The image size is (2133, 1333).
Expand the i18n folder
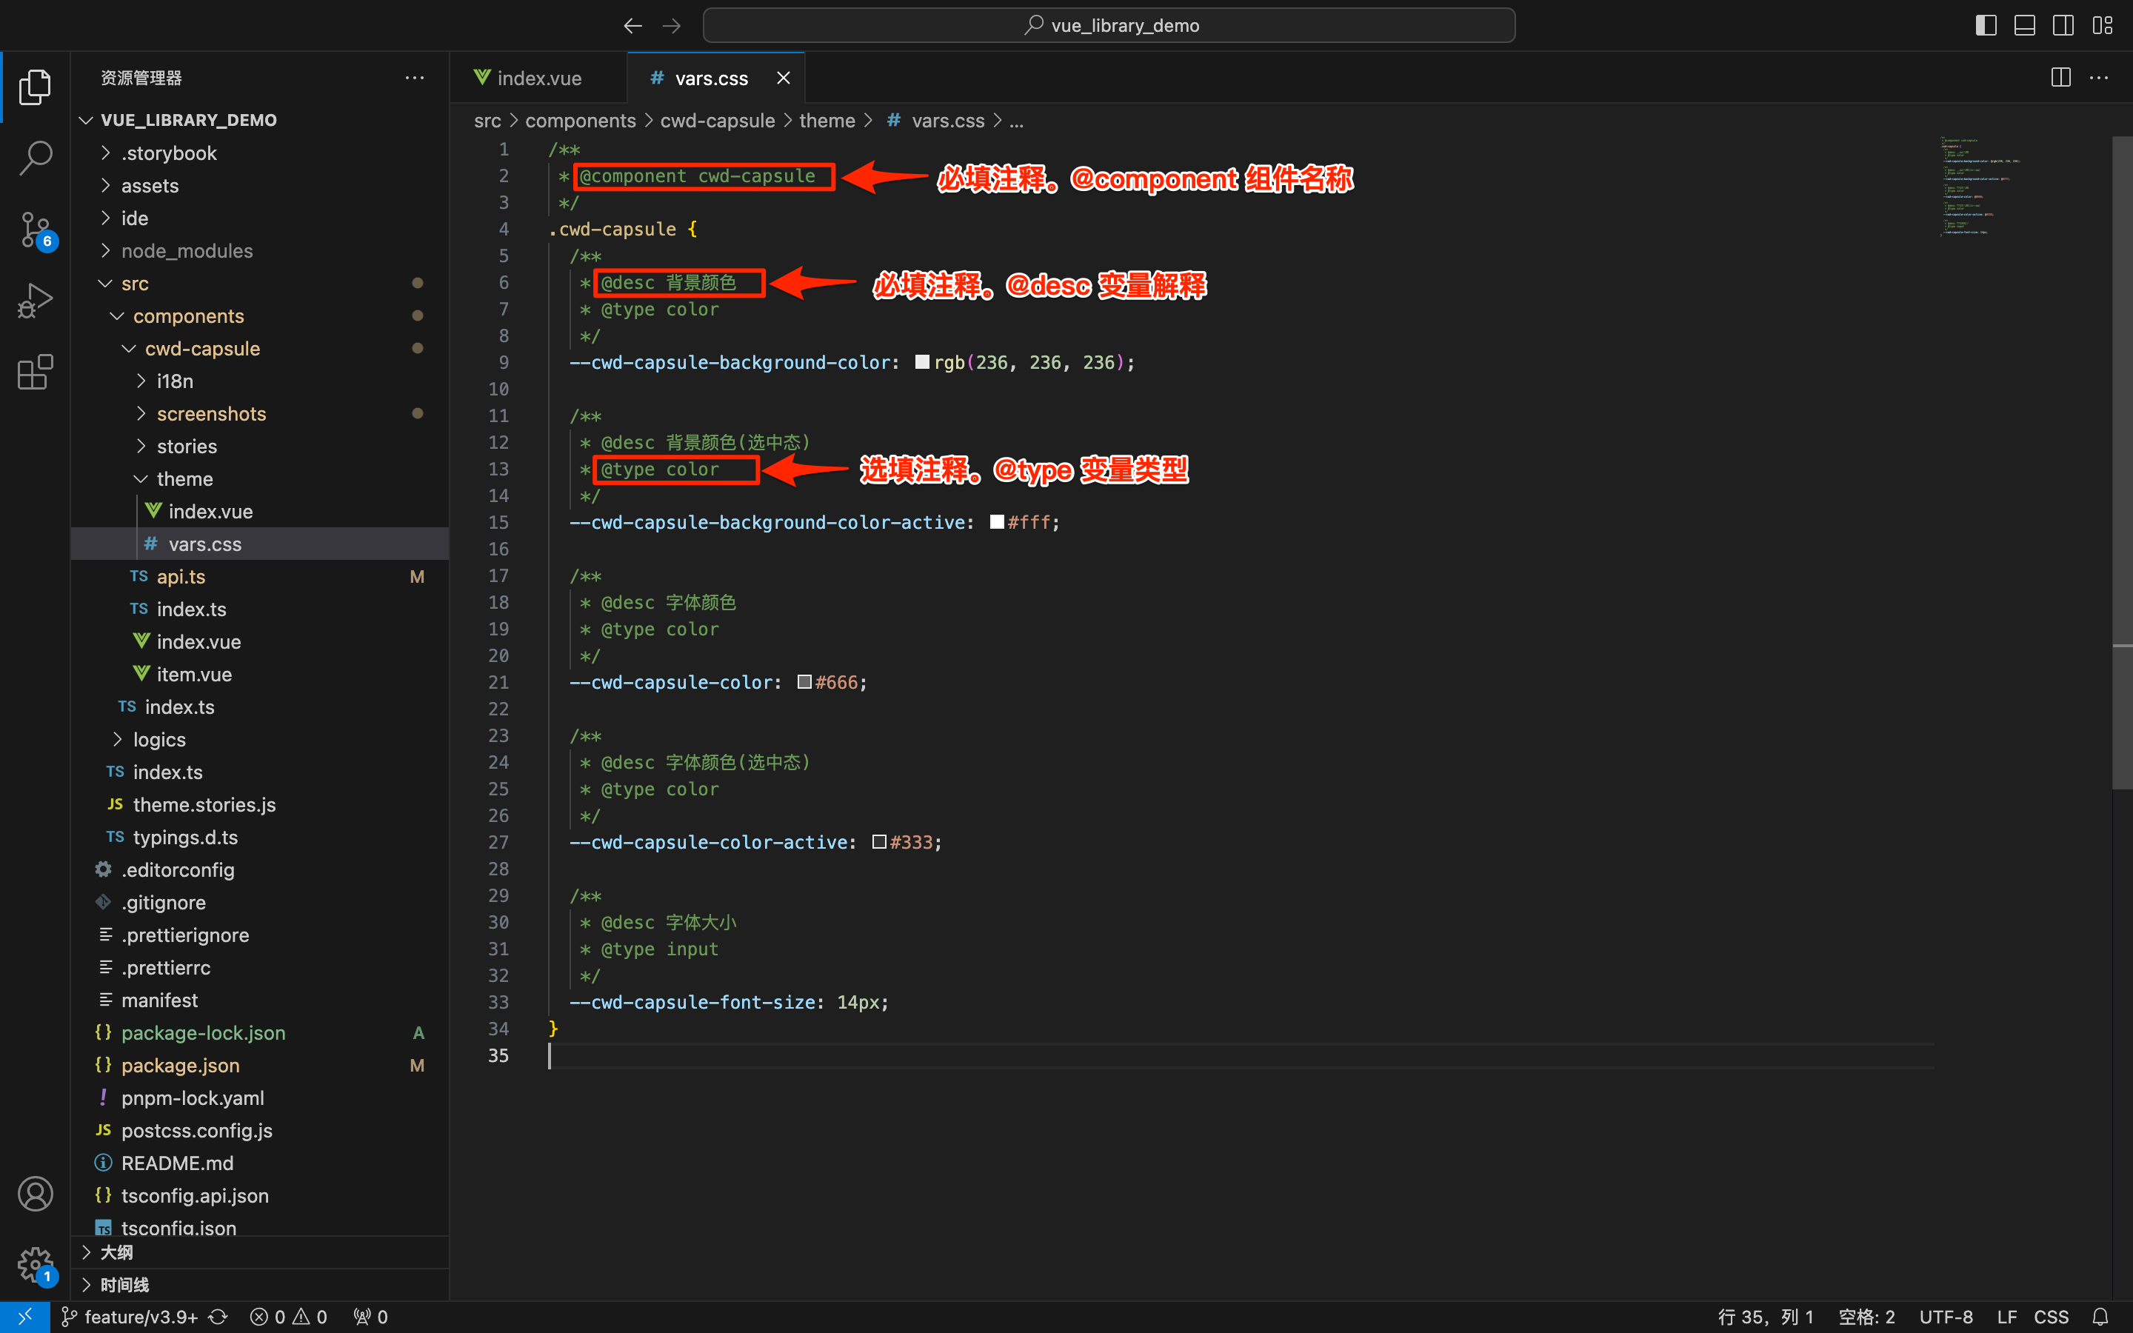pyautogui.click(x=260, y=381)
